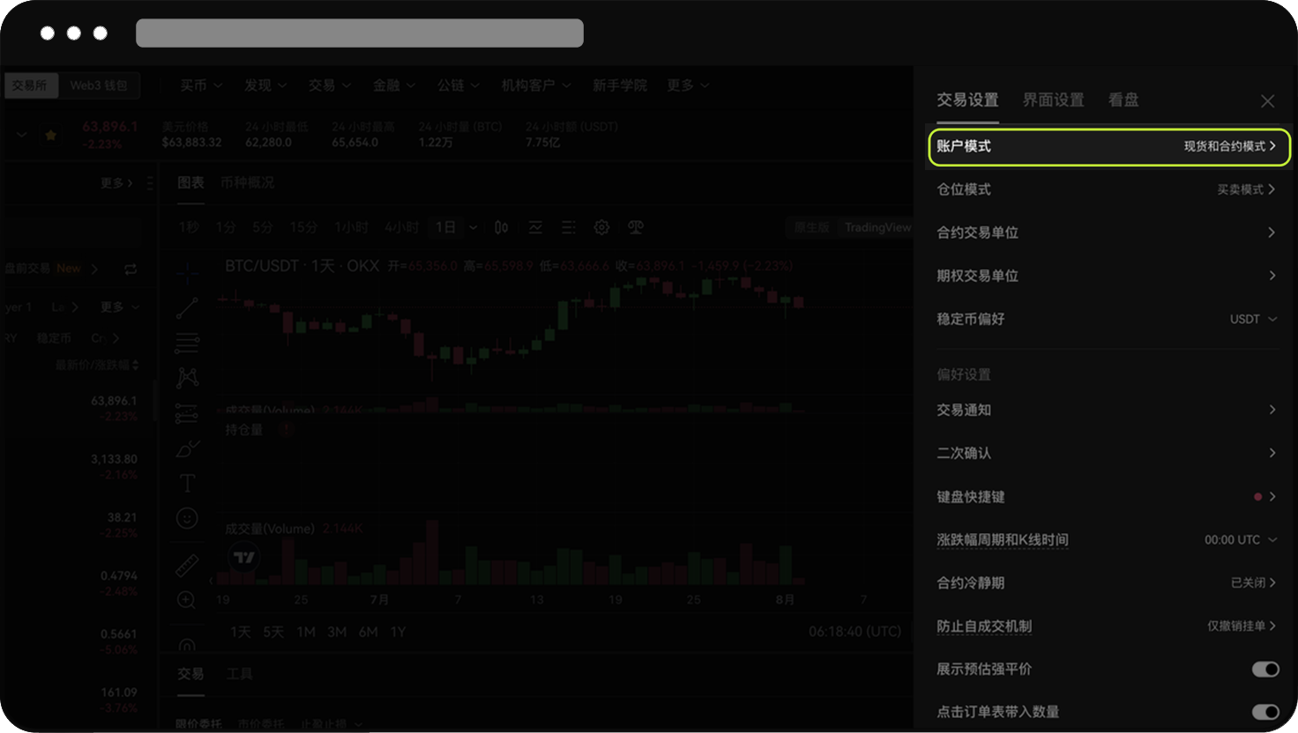Click the TradingView logo badge

point(244,557)
